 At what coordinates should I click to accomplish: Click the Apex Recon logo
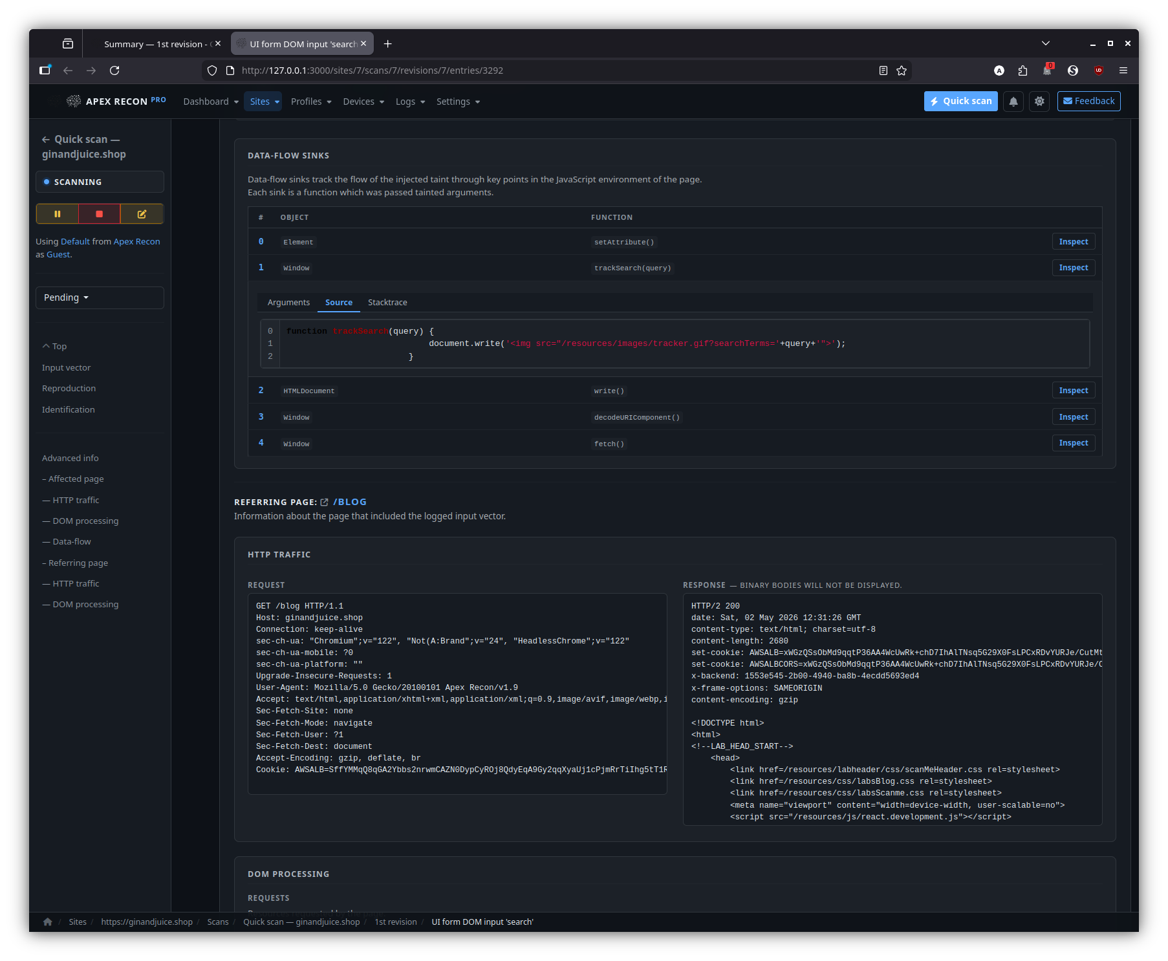[116, 101]
